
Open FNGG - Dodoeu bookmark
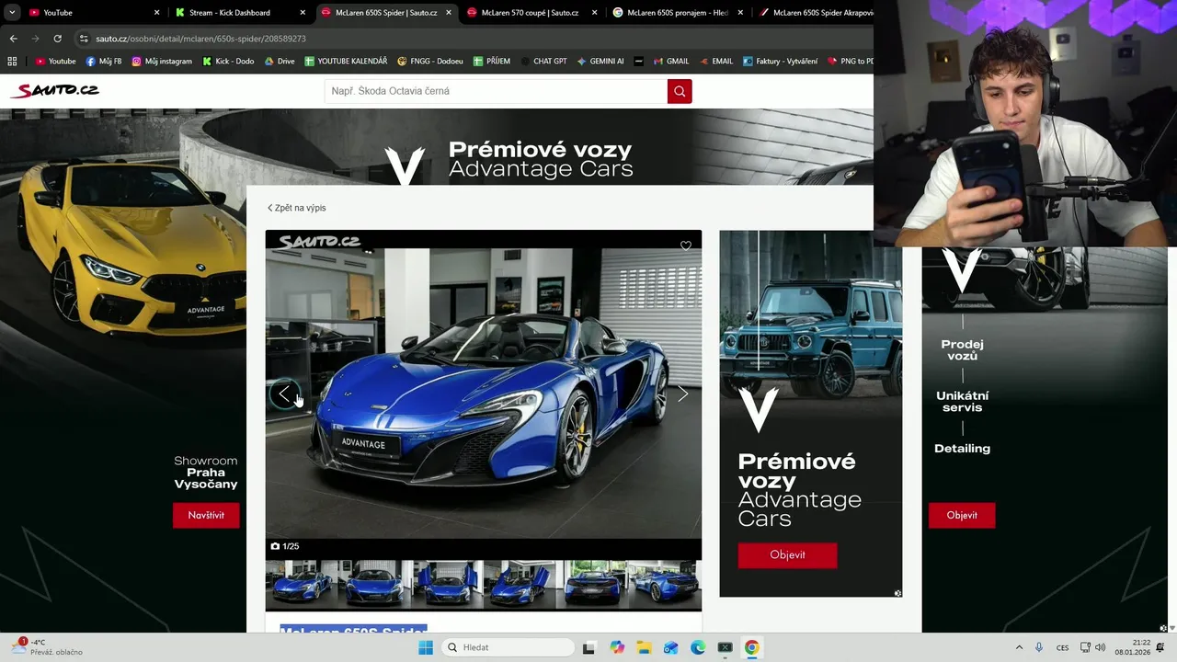[x=430, y=61]
